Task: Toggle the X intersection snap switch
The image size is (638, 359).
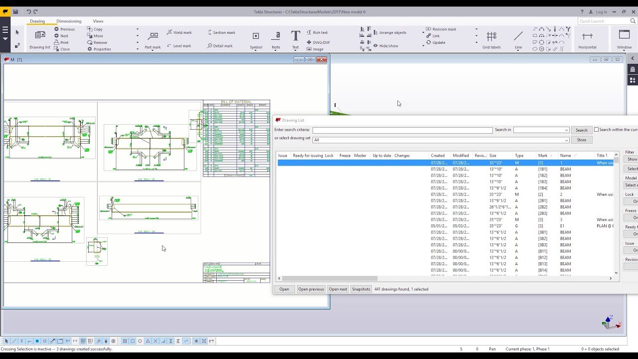Action: tap(156, 341)
